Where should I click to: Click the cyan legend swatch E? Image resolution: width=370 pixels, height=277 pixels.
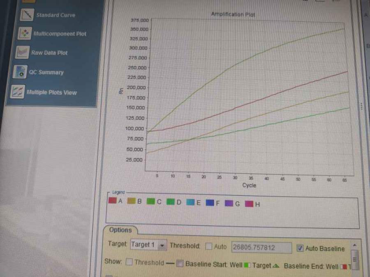(190, 202)
